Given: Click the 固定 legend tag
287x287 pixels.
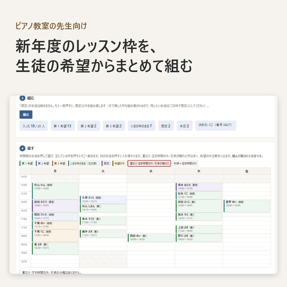Looking at the screenshot, I should (x=106, y=163).
